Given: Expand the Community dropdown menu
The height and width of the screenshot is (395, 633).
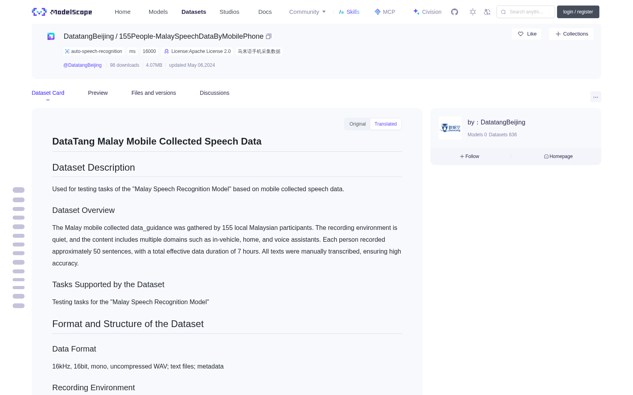Looking at the screenshot, I should coord(307,12).
